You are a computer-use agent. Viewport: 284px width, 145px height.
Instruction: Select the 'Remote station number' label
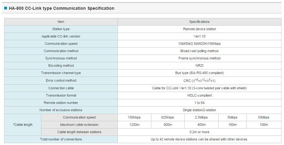click(x=61, y=103)
